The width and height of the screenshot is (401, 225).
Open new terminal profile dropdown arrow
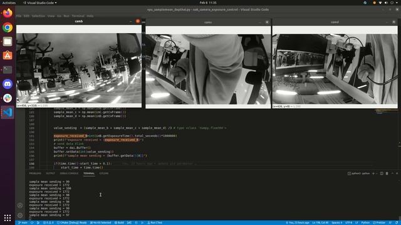[377, 174]
